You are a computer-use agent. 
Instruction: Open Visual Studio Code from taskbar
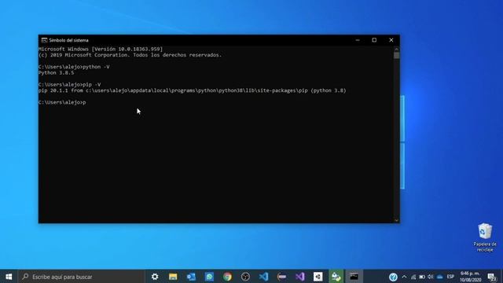[x=263, y=277]
